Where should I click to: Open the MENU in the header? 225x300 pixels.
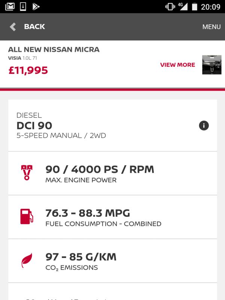coord(211,27)
